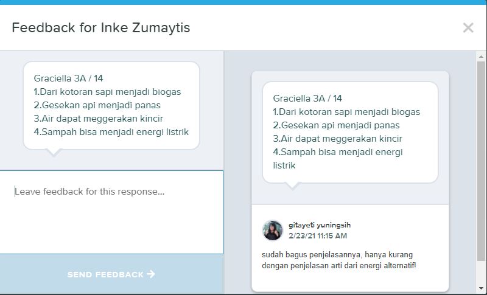
Task: Click the scrollbar down arrow
Action: [481, 289]
